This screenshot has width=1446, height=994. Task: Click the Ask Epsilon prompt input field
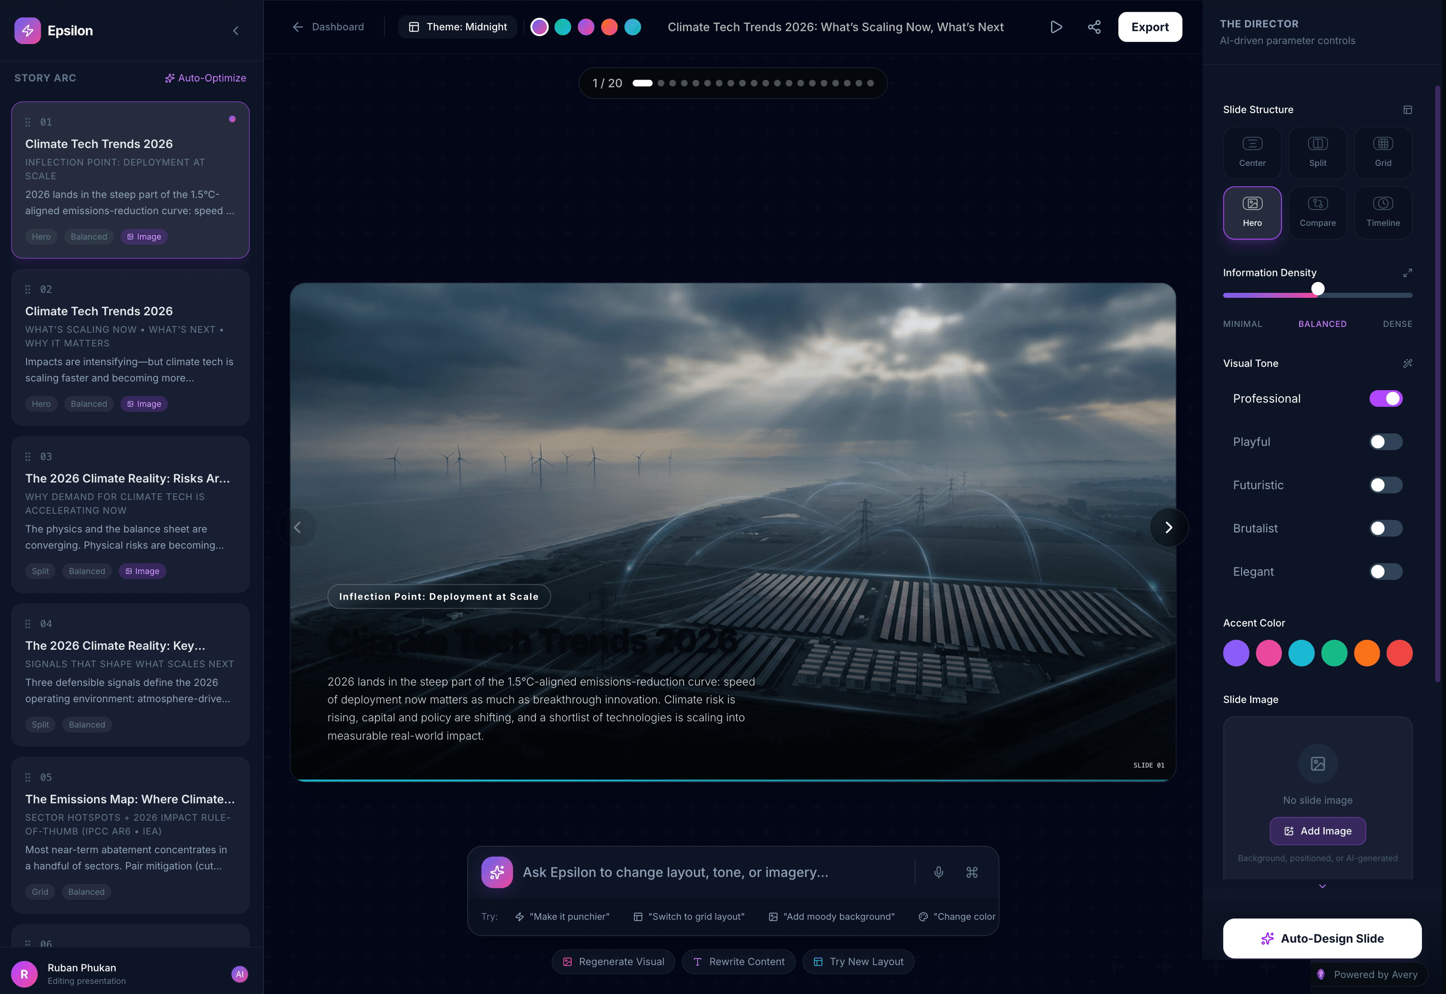(710, 872)
